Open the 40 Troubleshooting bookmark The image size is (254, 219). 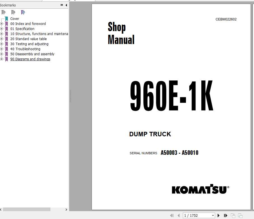(25, 49)
